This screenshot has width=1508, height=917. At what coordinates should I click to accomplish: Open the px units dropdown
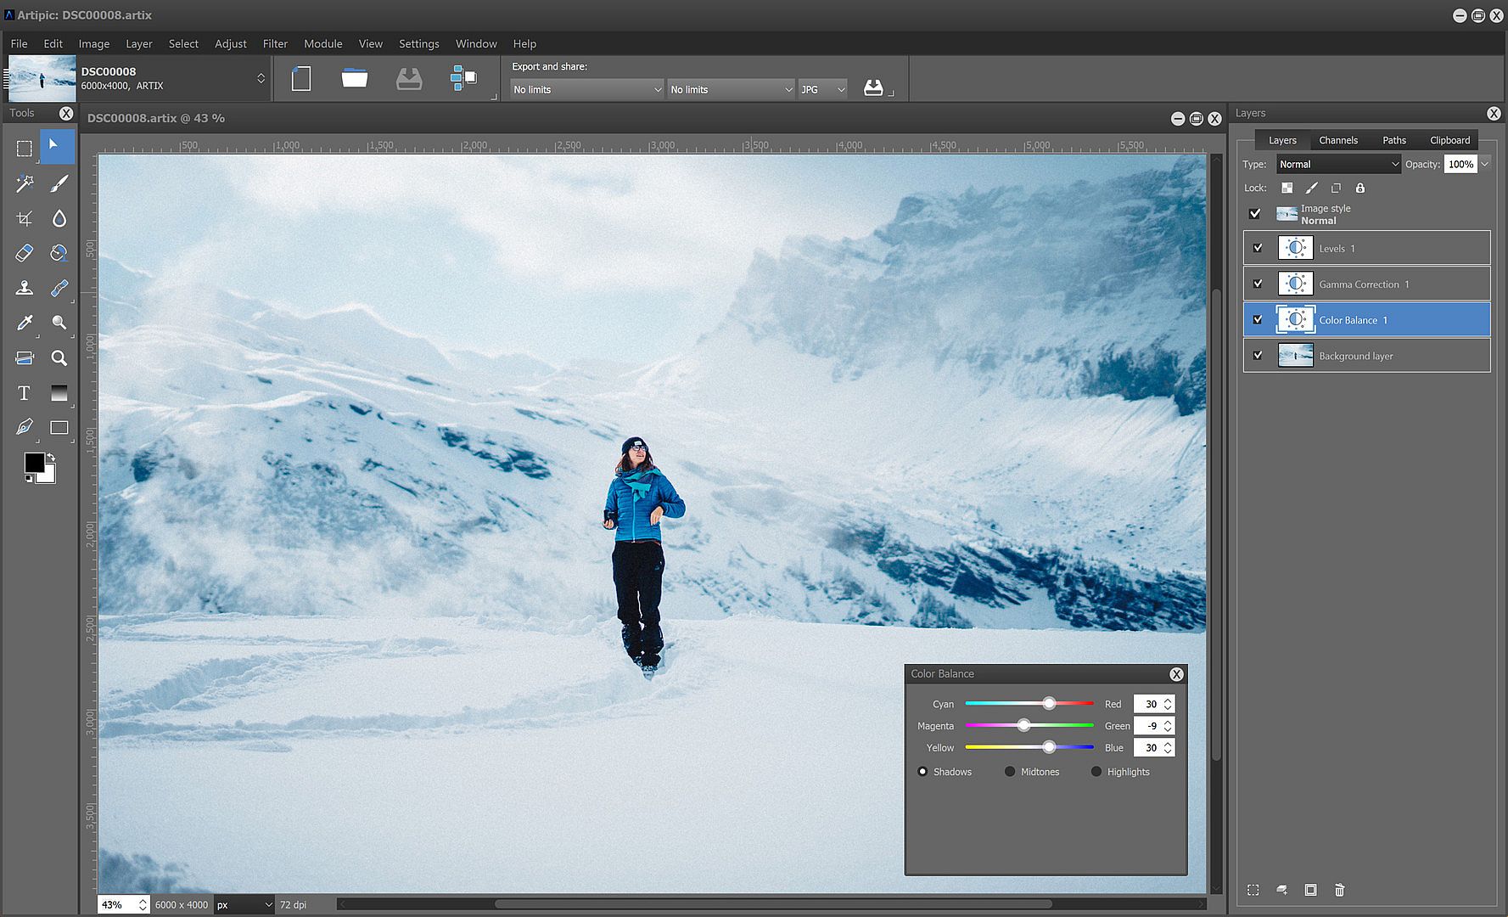click(244, 905)
